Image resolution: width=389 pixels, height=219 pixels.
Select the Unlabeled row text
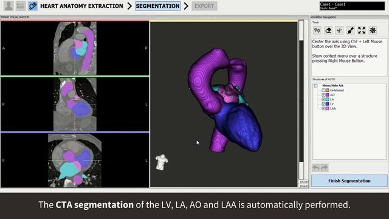click(x=337, y=91)
